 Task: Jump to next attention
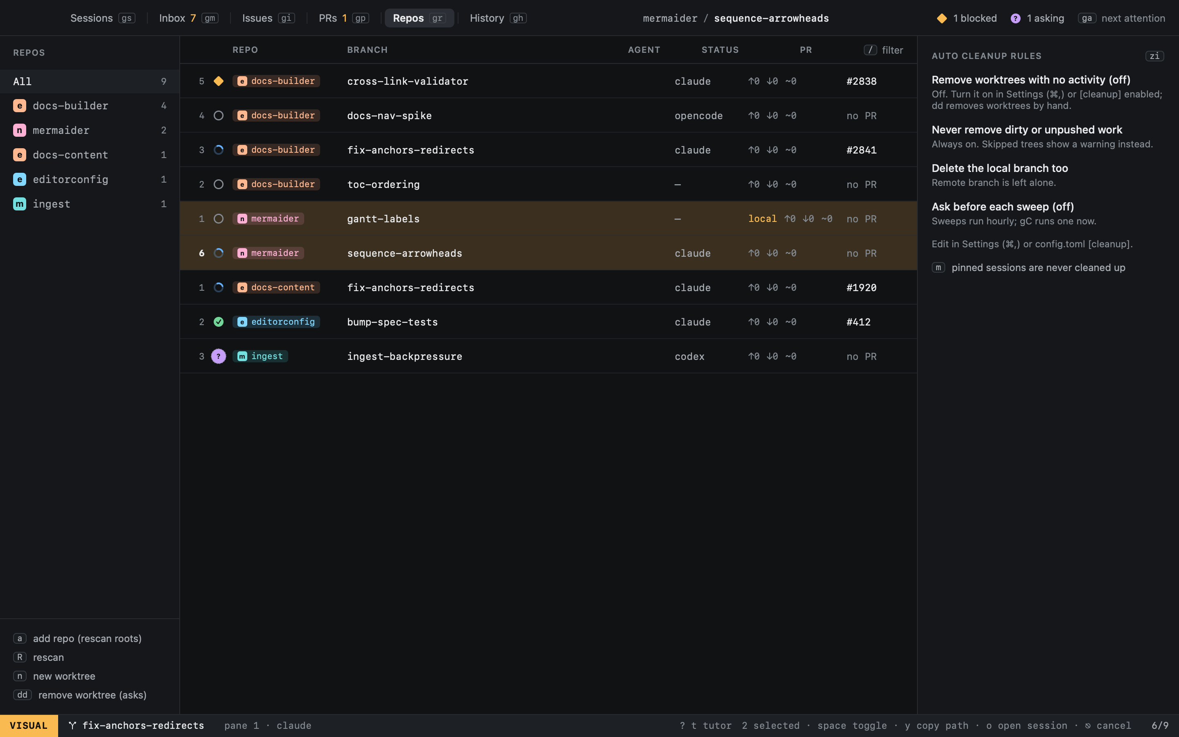(x=1122, y=18)
